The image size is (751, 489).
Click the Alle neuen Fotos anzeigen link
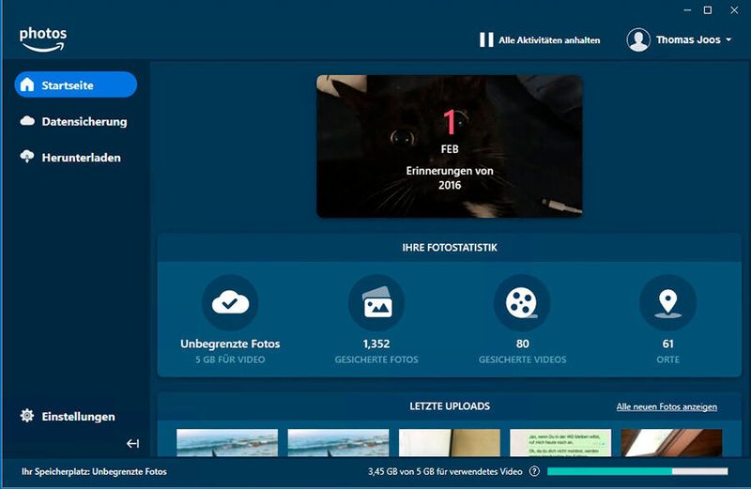[667, 406]
